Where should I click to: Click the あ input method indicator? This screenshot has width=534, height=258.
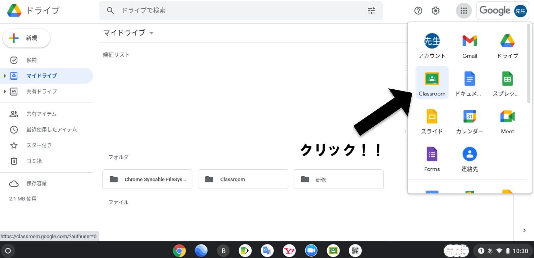click(x=490, y=251)
